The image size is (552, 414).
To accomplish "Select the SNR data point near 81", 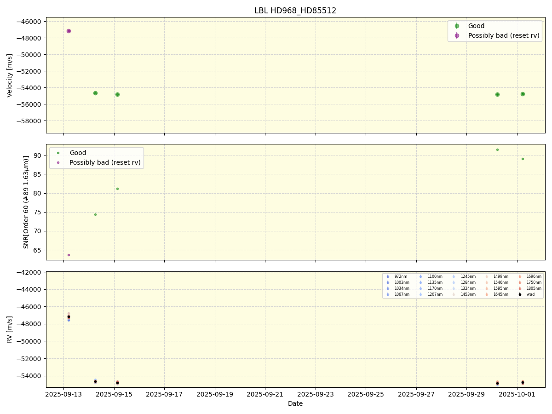I will pos(117,189).
